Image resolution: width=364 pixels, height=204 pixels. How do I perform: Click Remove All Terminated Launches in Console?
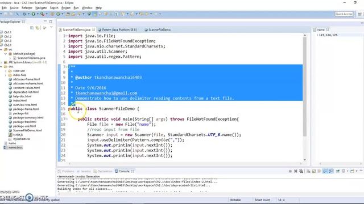pos(301,171)
